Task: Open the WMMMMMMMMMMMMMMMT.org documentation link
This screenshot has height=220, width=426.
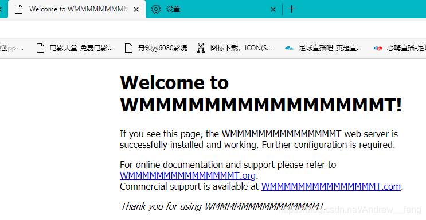Action: coord(187,175)
